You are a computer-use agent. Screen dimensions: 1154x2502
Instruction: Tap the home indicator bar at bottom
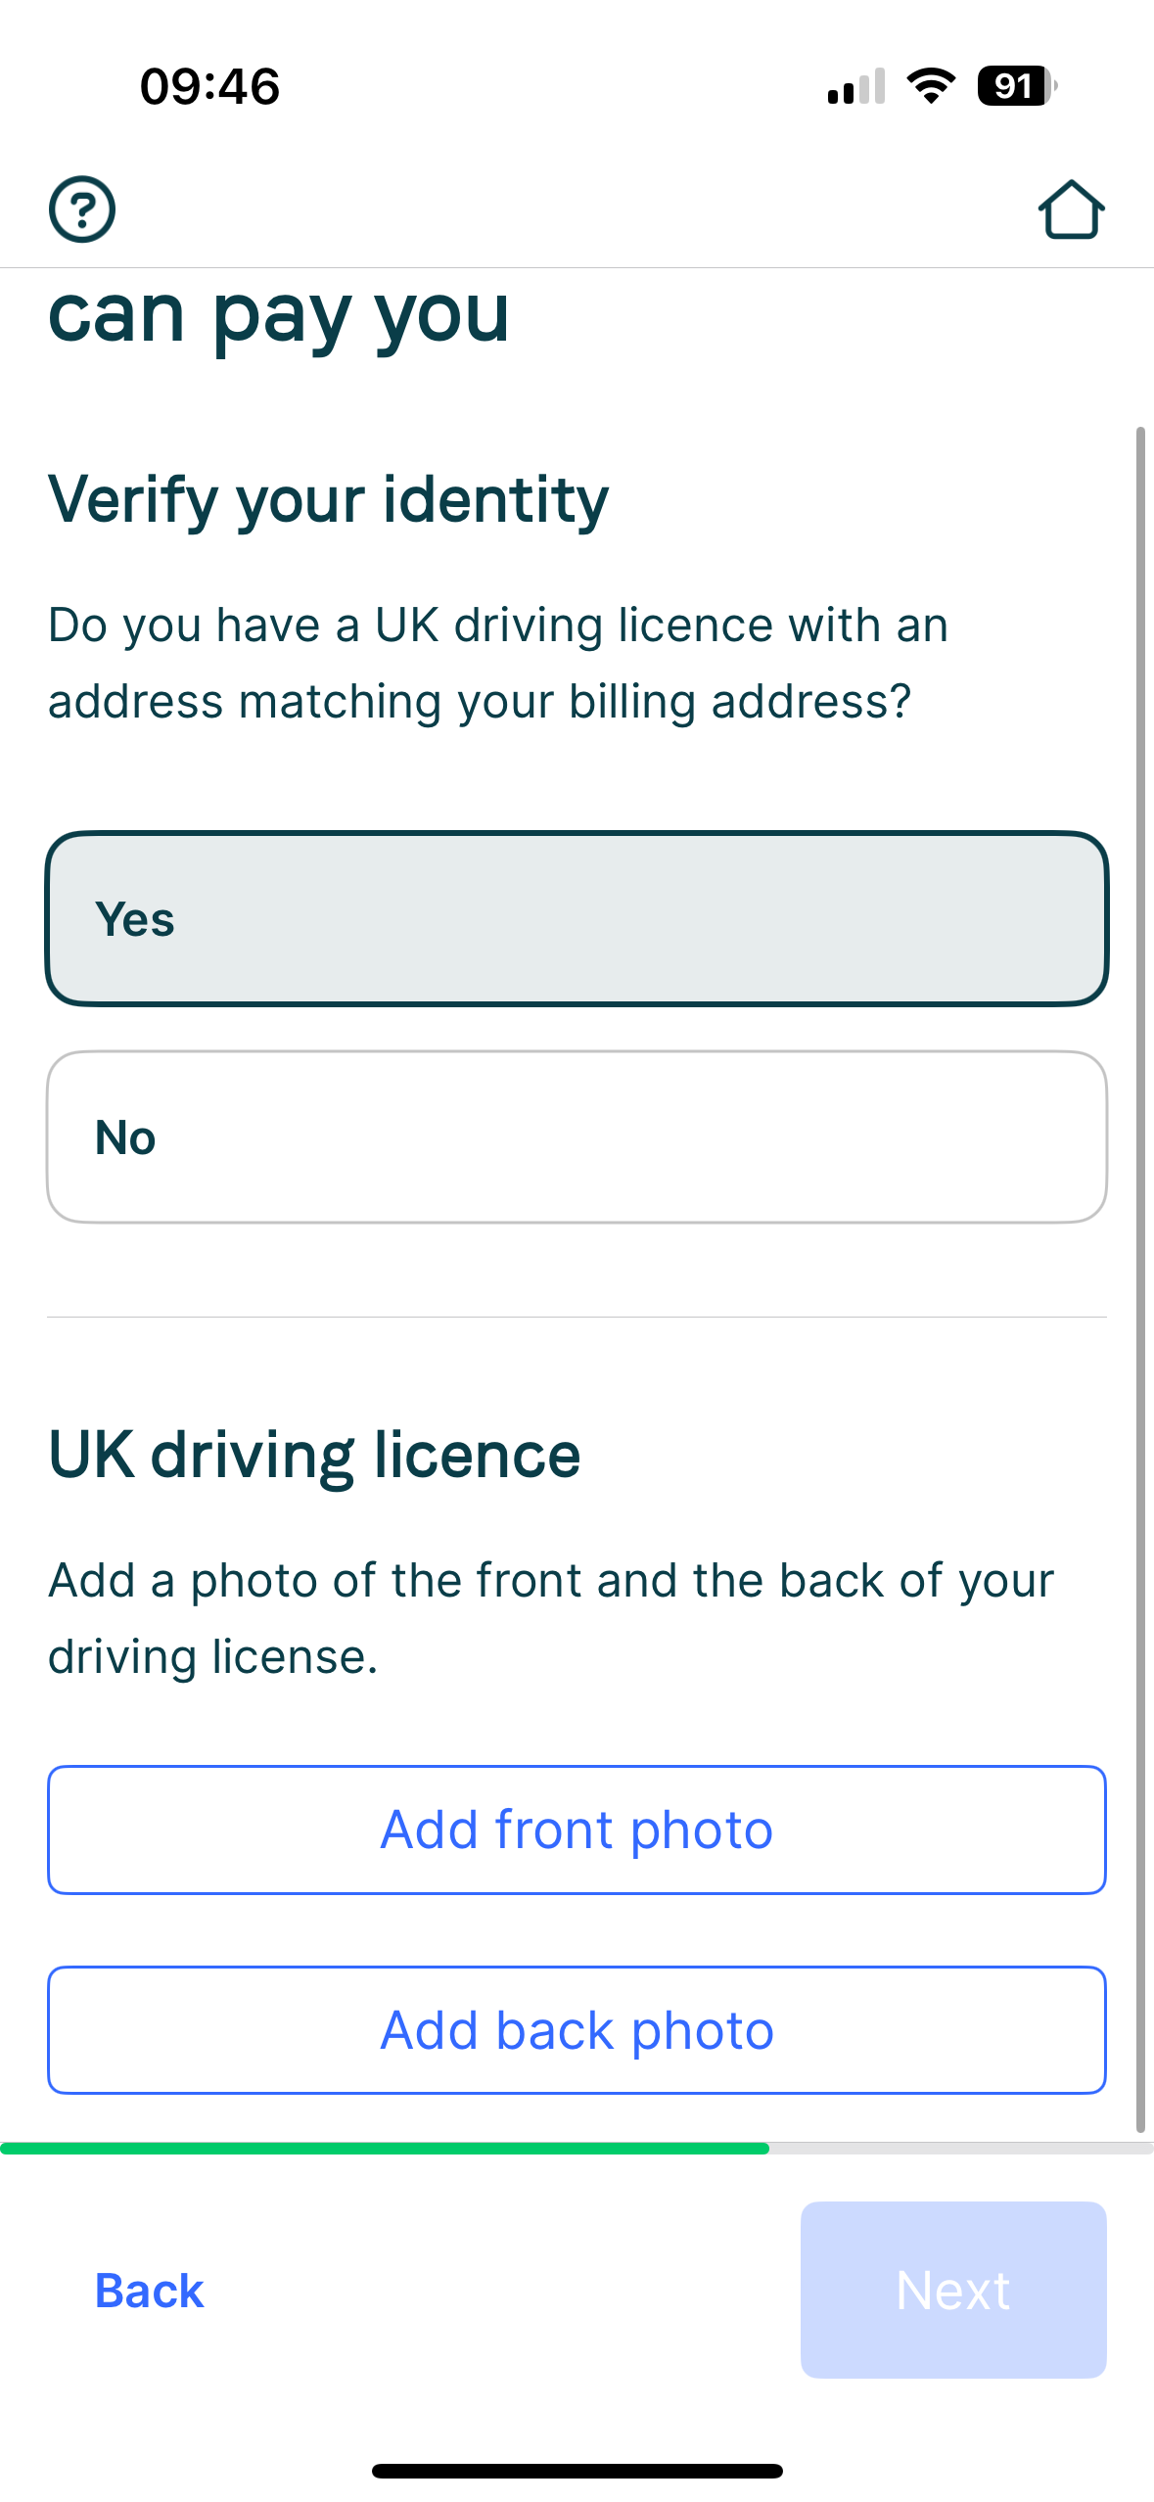pyautogui.click(x=577, y=2470)
